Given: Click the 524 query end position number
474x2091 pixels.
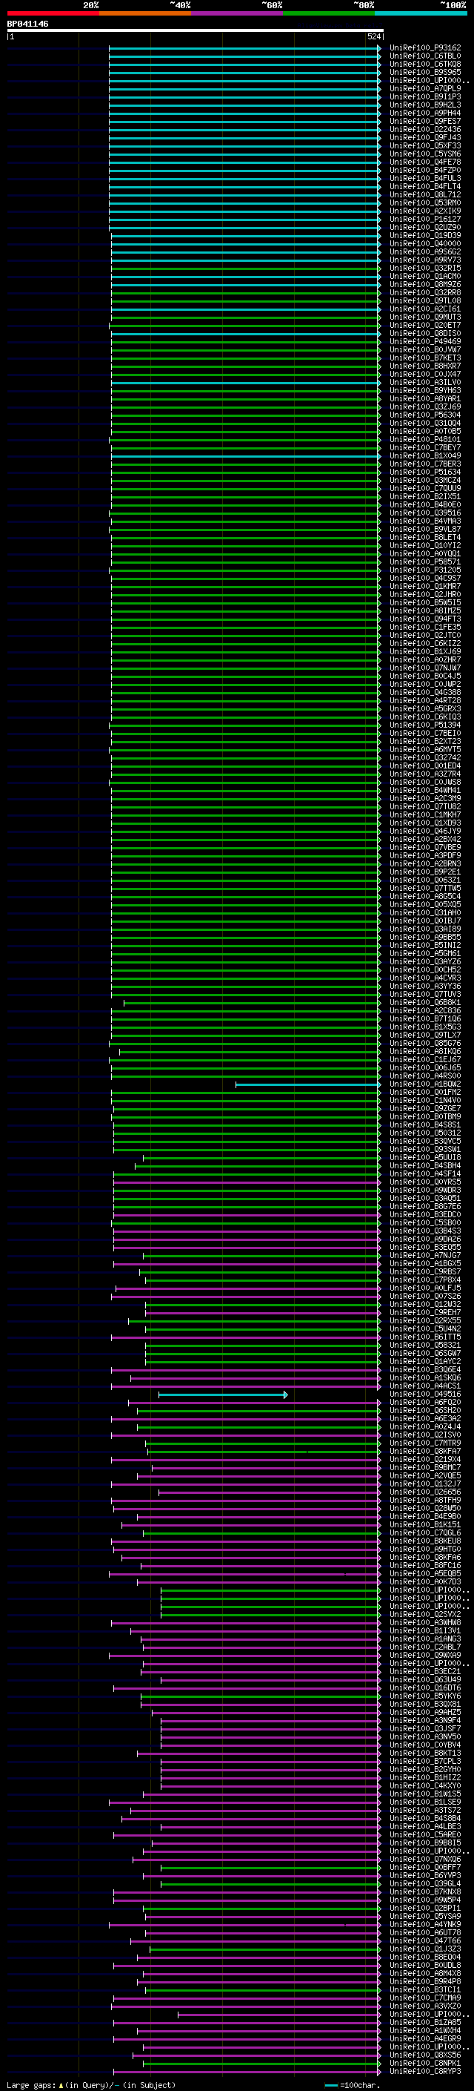Looking at the screenshot, I should coord(373,36).
